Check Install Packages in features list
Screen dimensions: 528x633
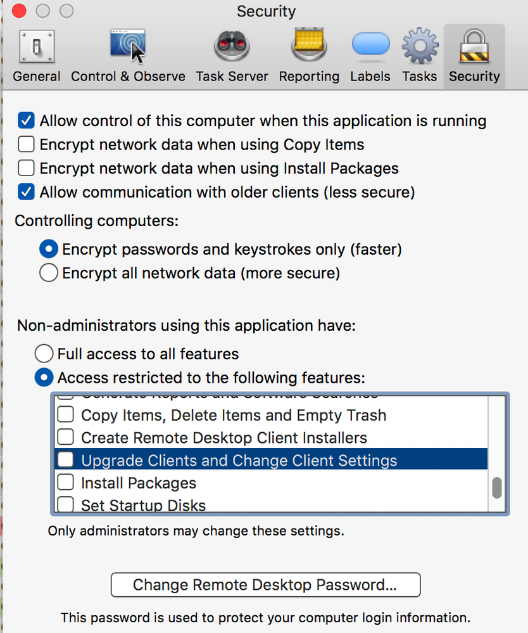[65, 482]
